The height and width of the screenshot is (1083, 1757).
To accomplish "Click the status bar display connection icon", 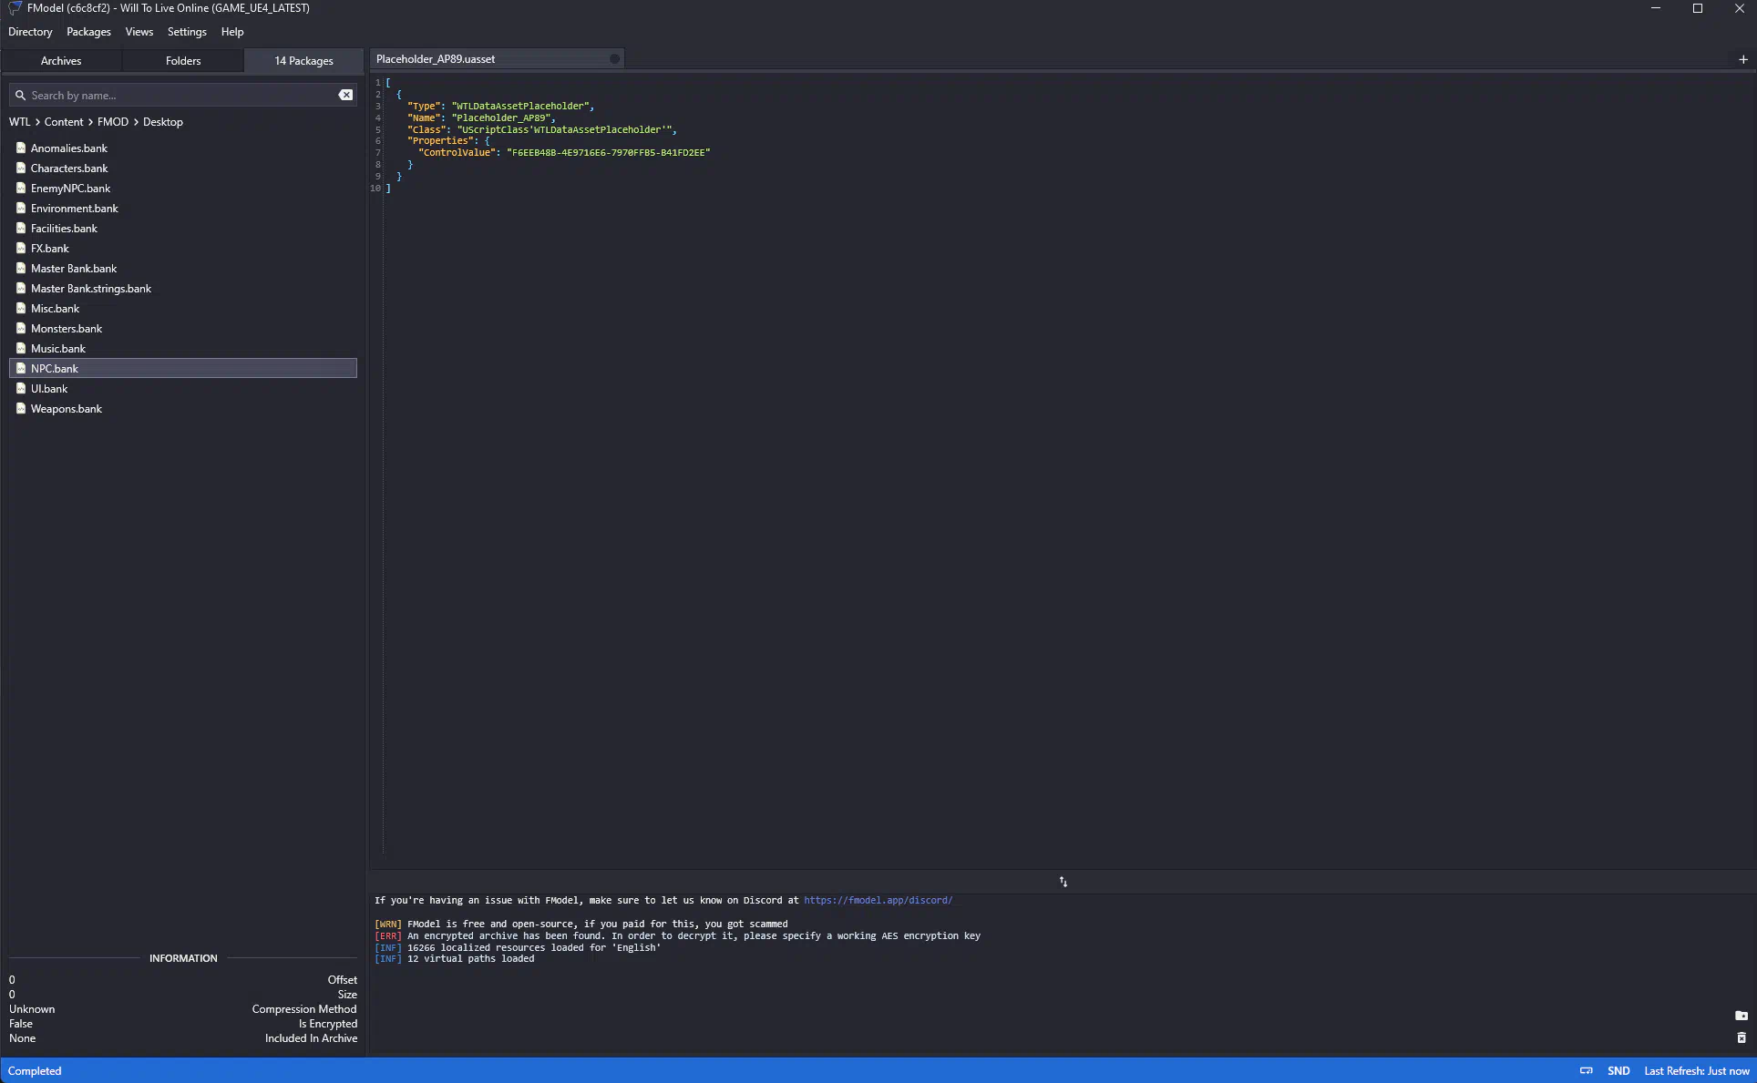I will click(1586, 1070).
